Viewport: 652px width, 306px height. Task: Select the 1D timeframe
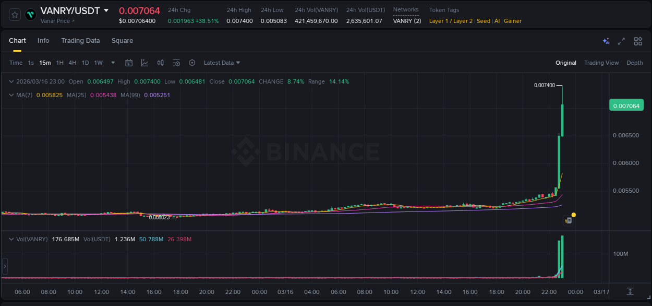point(85,63)
